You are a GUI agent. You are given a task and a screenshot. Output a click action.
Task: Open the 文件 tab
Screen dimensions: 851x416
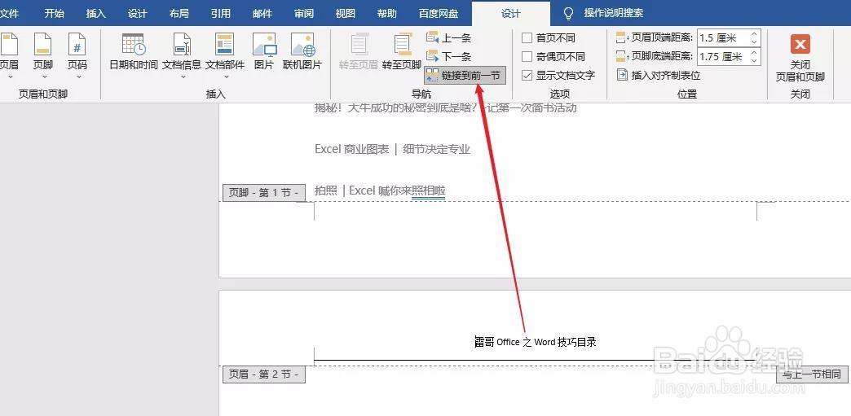9,14
